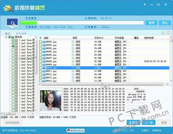The height and width of the screenshot is (134, 173).
Task: Click the 停止 stop button
Action: coord(165,23)
